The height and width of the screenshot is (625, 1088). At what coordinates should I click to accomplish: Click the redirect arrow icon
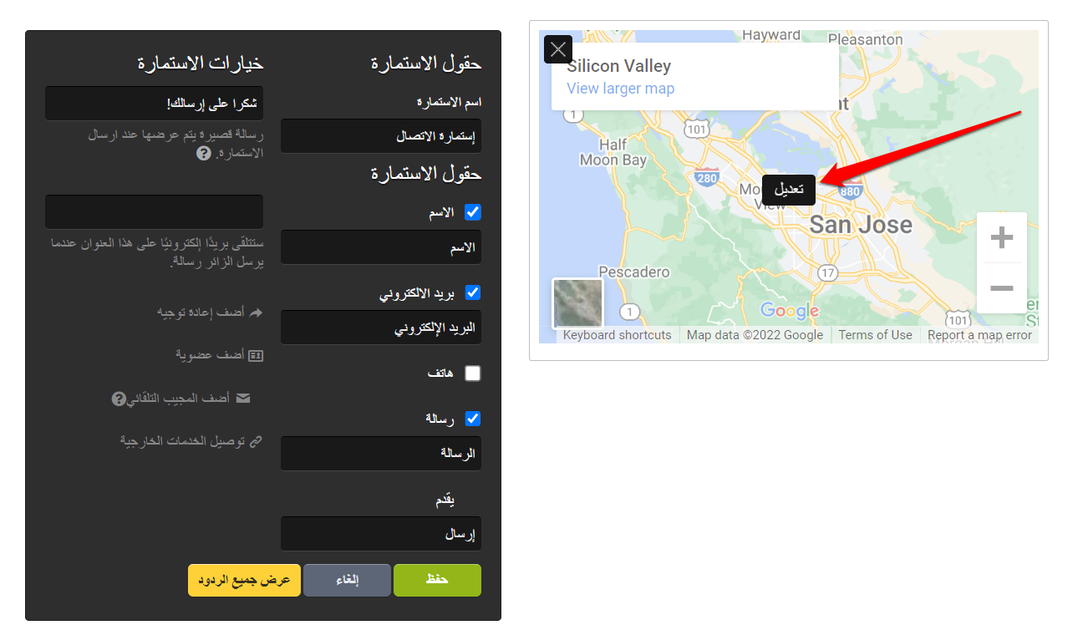click(x=257, y=312)
